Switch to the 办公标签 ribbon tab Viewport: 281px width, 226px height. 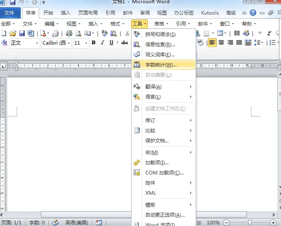(184, 13)
